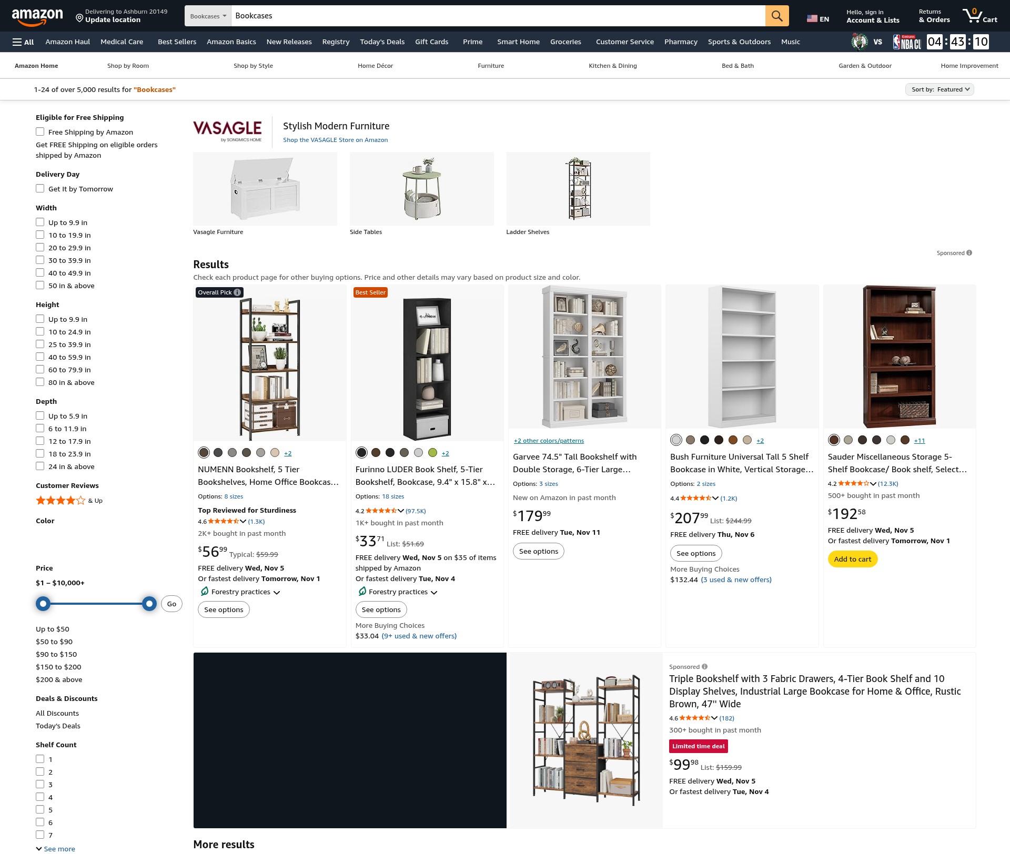The image size is (1010, 854).
Task: Select Shop by Room tab
Action: tap(128, 66)
